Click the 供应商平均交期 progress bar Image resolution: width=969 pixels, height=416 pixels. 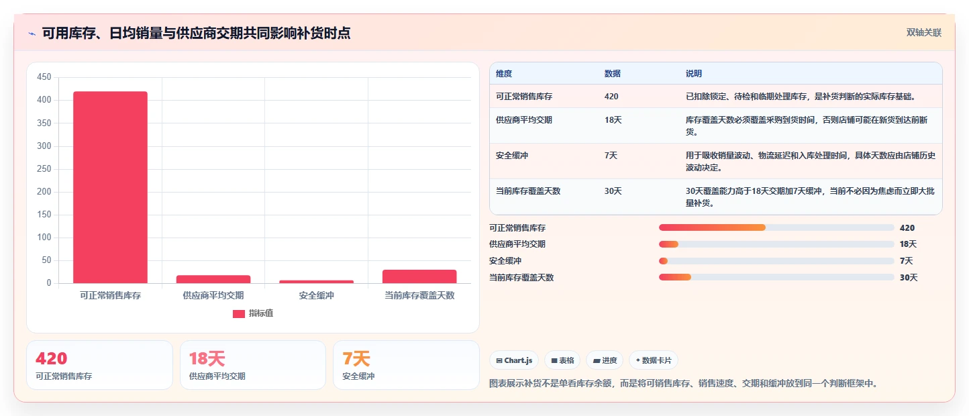click(x=776, y=244)
